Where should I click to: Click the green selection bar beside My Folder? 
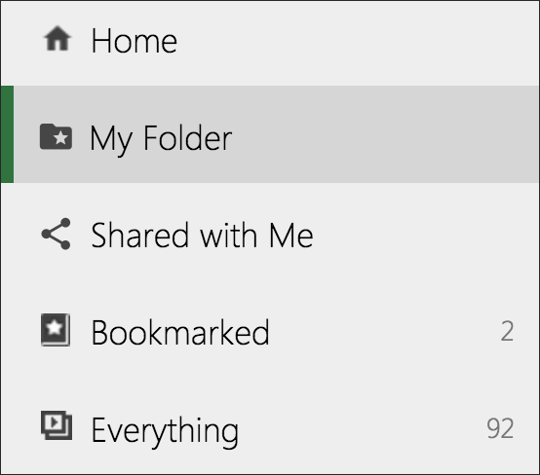[7, 134]
